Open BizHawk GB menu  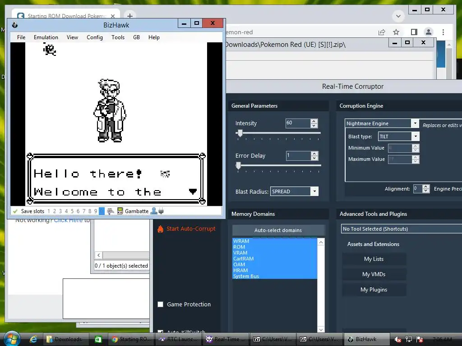tap(136, 37)
